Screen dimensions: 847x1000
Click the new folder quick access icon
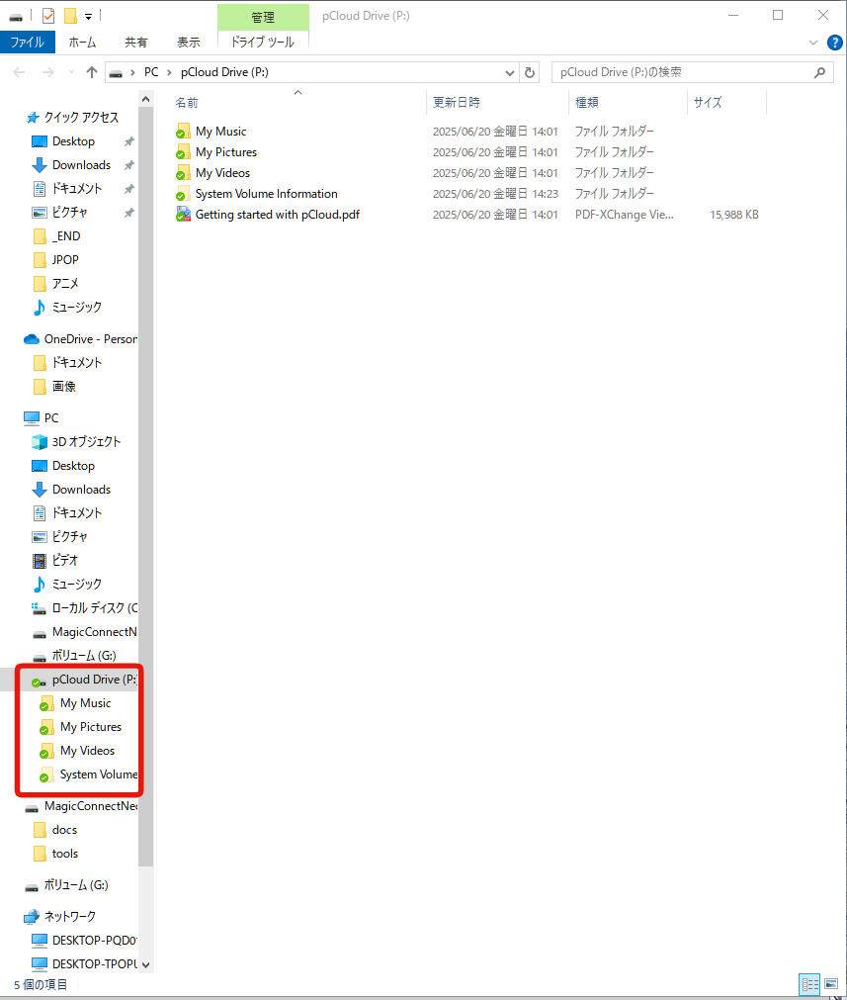point(71,15)
